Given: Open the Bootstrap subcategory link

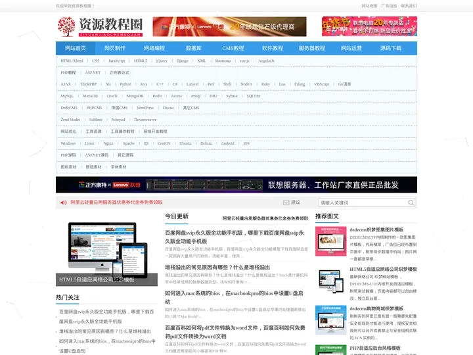Looking at the screenshot, I should [223, 61].
